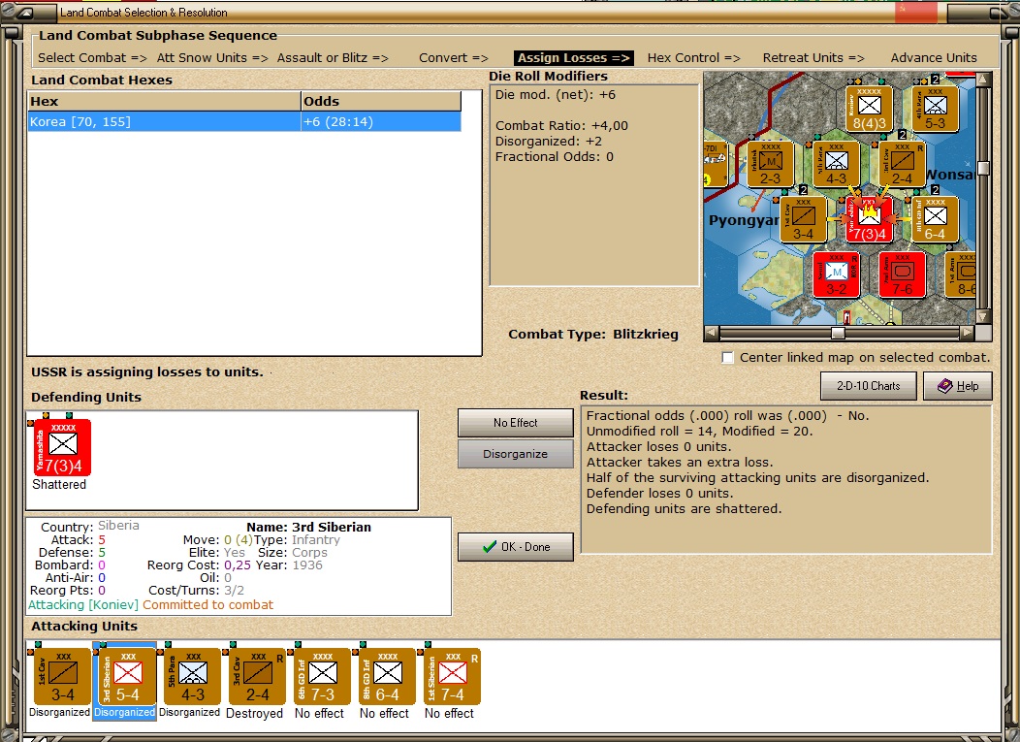1020x742 pixels.
Task: Click the 4-3 para counter on the map
Action: pyautogui.click(x=836, y=164)
